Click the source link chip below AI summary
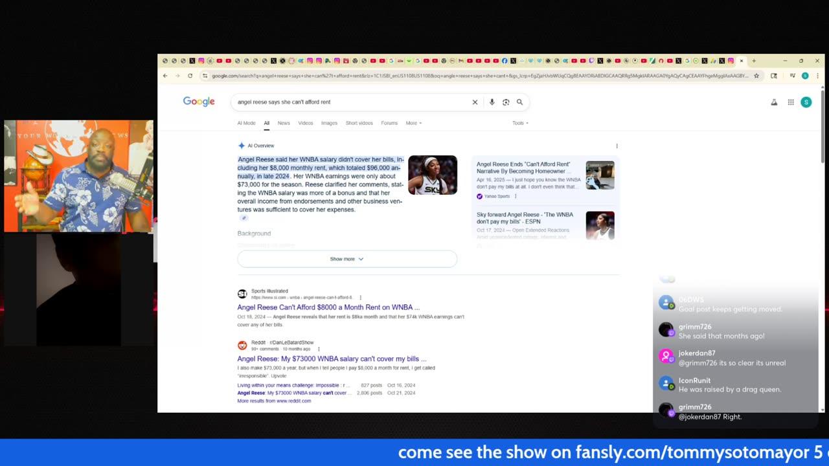 244,218
